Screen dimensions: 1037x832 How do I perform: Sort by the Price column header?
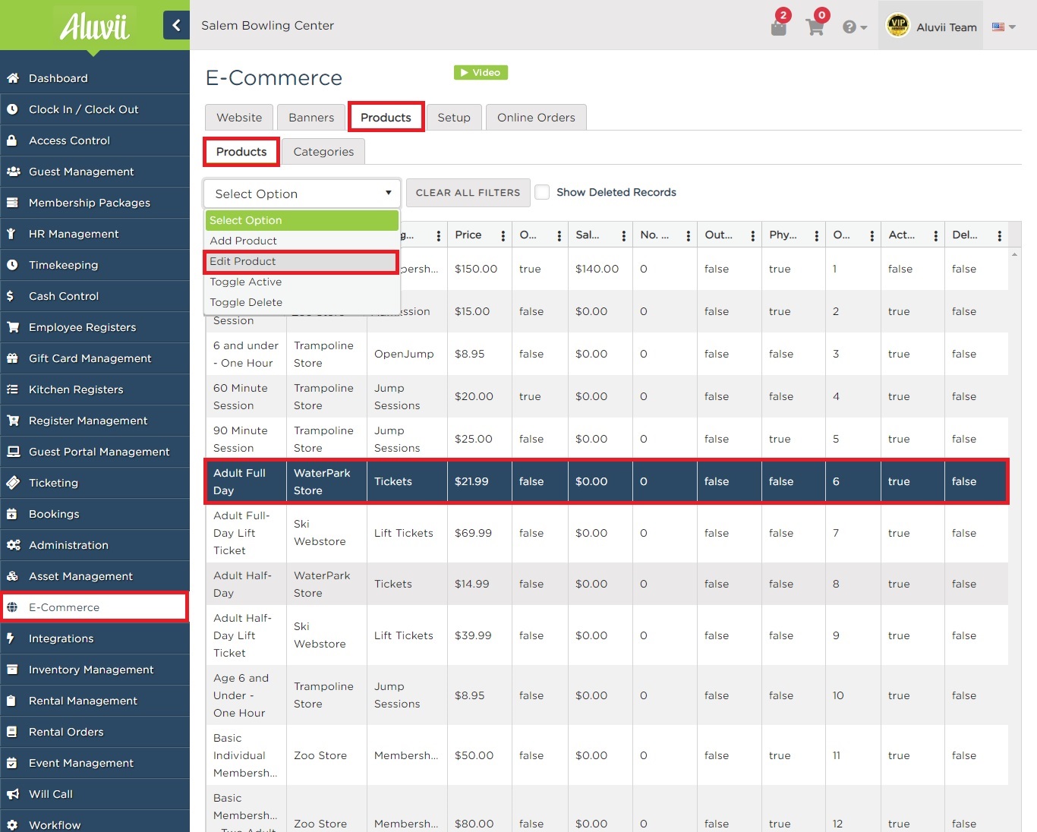(x=468, y=235)
